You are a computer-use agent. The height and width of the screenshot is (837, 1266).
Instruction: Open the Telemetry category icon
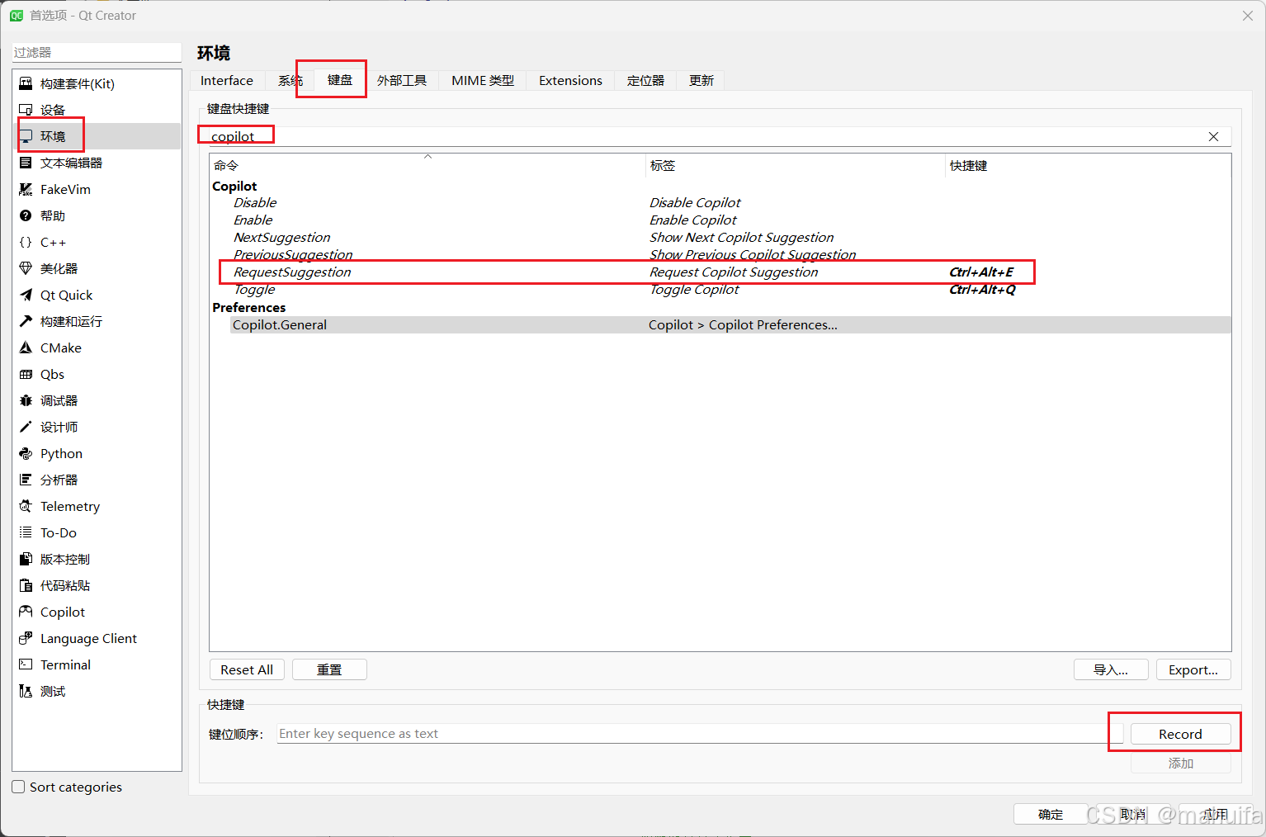tap(26, 506)
